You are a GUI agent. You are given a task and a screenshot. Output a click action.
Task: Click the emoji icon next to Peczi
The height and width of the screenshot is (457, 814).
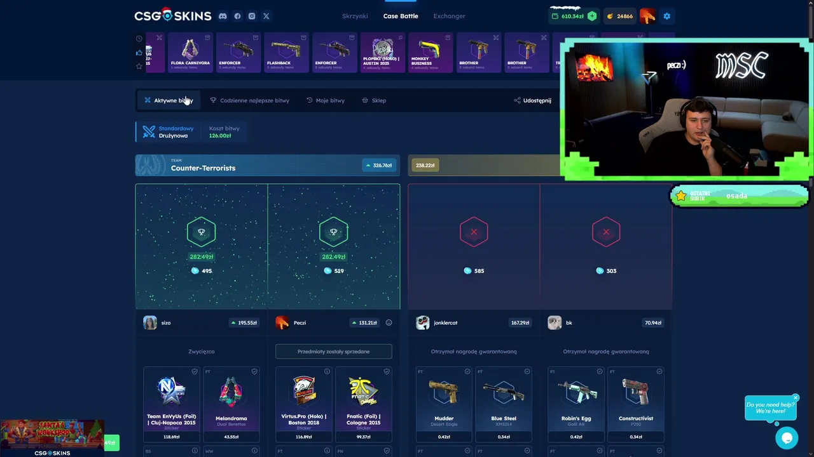pos(389,322)
